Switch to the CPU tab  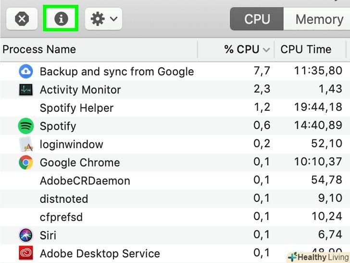coord(257,19)
